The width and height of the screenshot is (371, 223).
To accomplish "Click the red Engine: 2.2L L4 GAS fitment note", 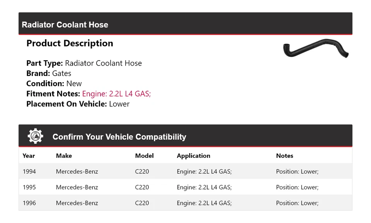I will click(116, 94).
